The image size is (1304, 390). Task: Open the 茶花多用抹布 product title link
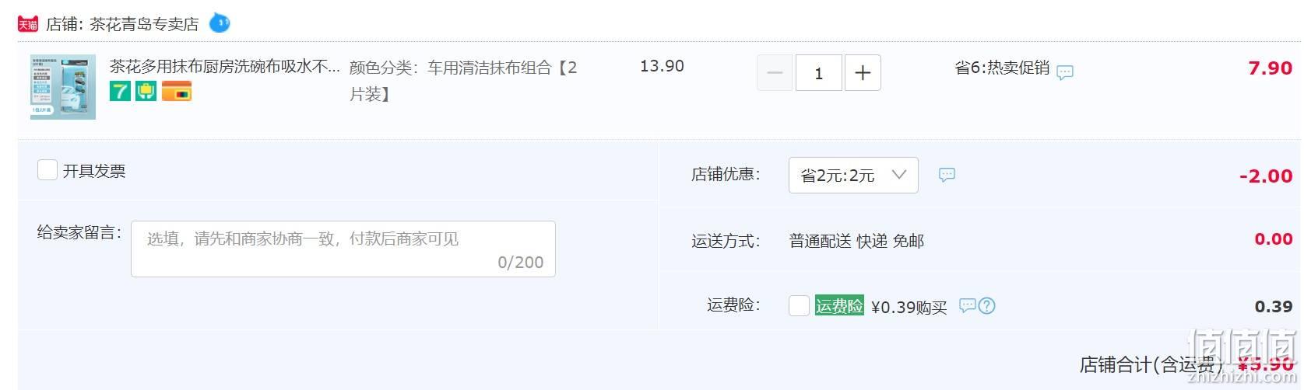tap(225, 67)
